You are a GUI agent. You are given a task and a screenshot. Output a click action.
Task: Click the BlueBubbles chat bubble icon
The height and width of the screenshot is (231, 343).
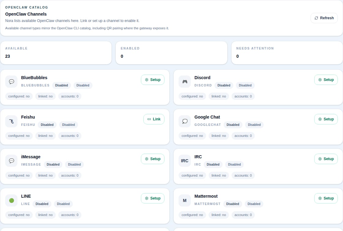(x=11, y=82)
